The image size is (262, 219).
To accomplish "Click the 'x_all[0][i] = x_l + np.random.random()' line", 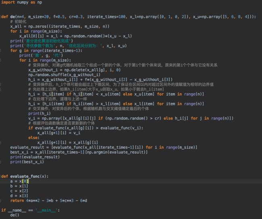I will [75, 36].
